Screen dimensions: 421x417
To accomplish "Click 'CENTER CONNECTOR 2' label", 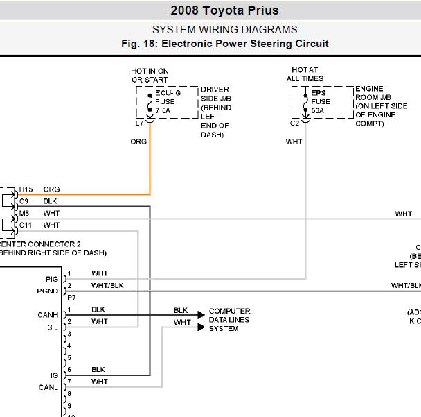I will click(40, 244).
